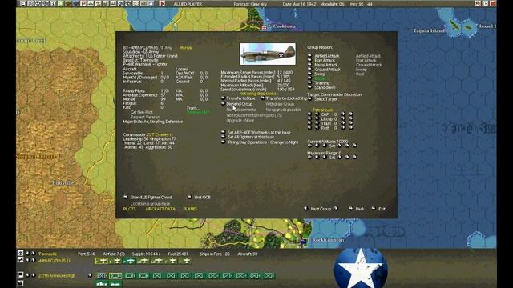
Task: Open the AIRCRAFT DATA tab
Action: point(160,209)
